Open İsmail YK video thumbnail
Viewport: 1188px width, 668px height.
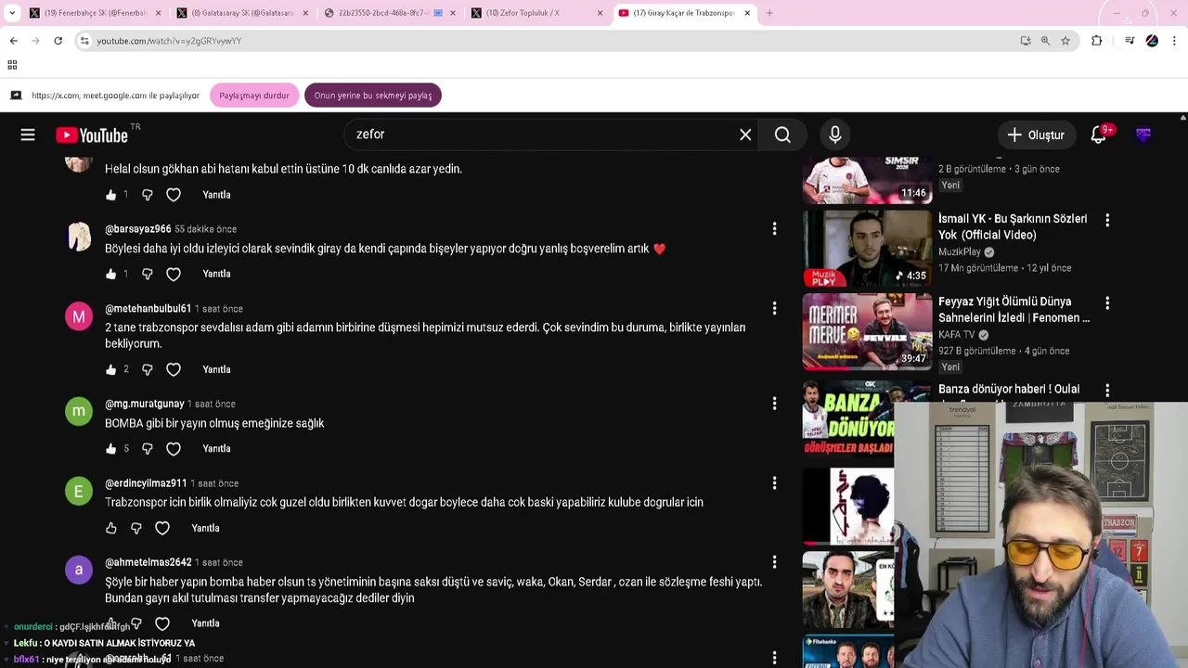867,248
